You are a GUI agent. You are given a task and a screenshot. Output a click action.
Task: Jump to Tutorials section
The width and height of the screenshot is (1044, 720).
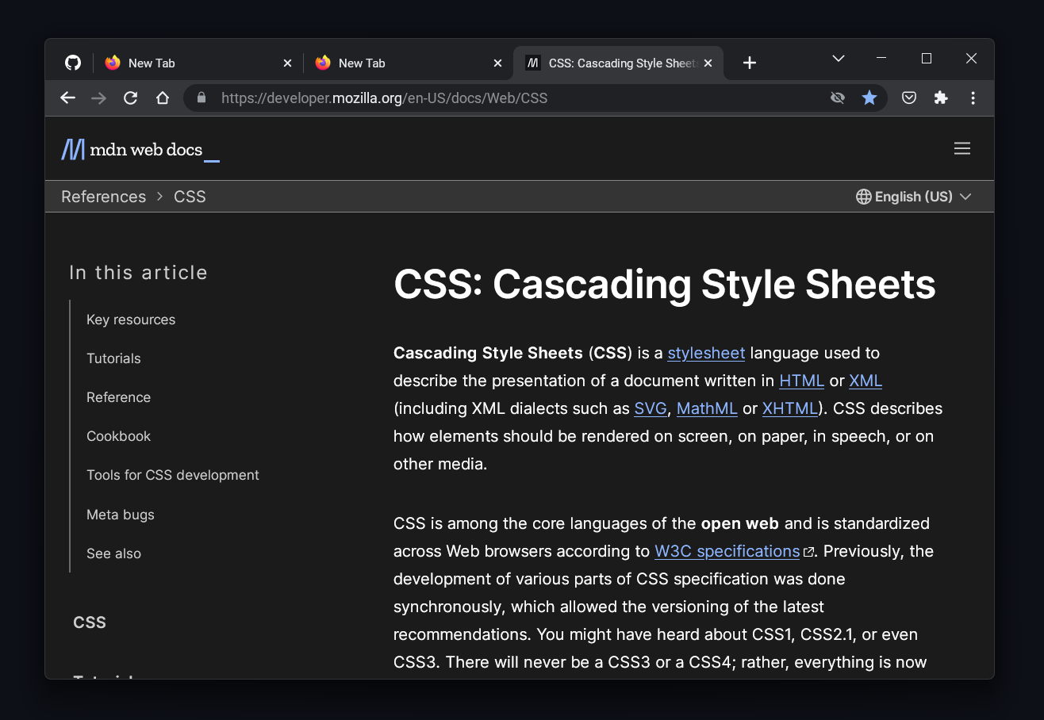[x=113, y=358]
